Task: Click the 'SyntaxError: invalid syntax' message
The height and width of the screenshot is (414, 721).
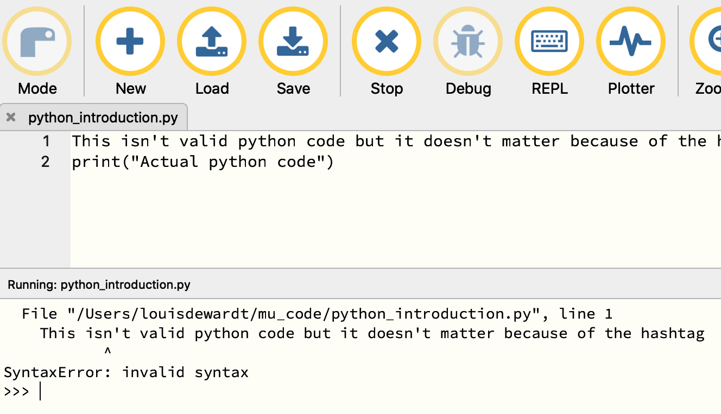Action: point(126,372)
